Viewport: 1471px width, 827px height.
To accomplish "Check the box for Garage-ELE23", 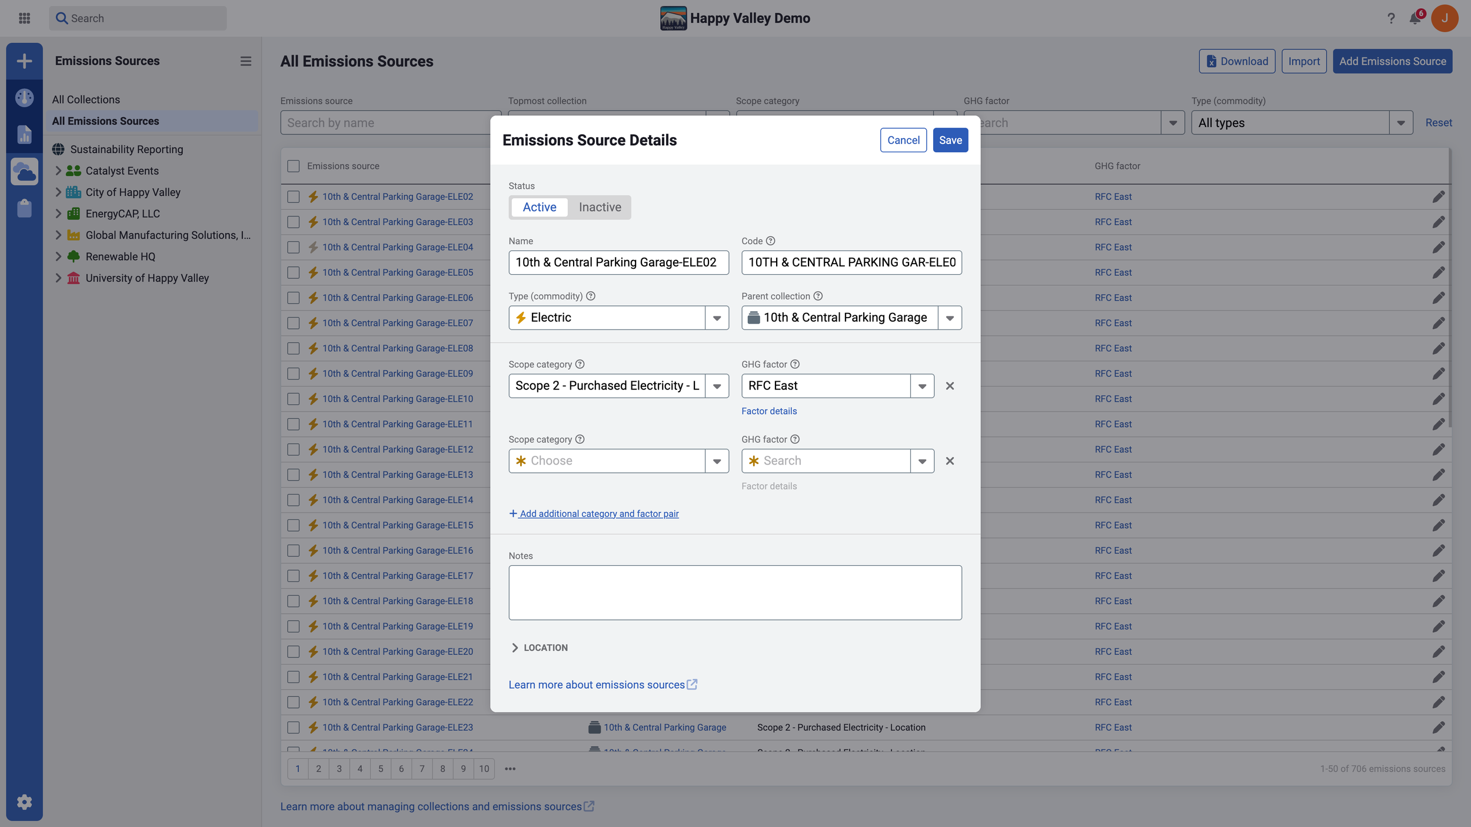I will tap(293, 728).
